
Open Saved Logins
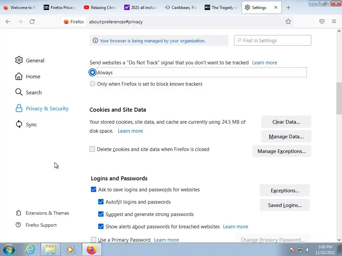[285, 205]
